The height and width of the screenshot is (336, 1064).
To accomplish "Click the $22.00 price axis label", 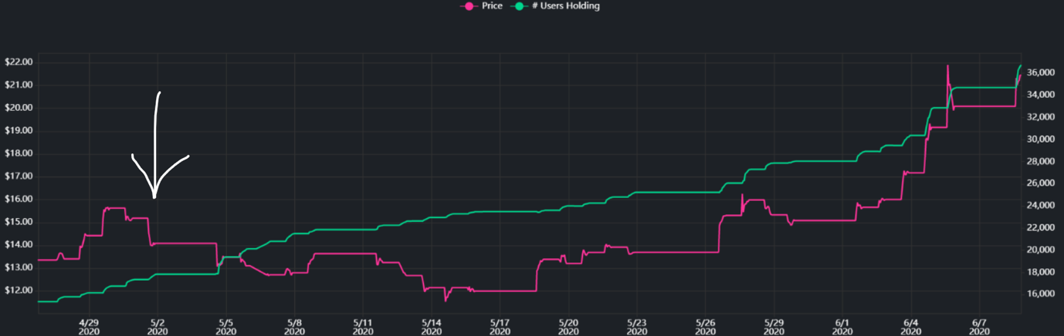I will click(x=18, y=62).
